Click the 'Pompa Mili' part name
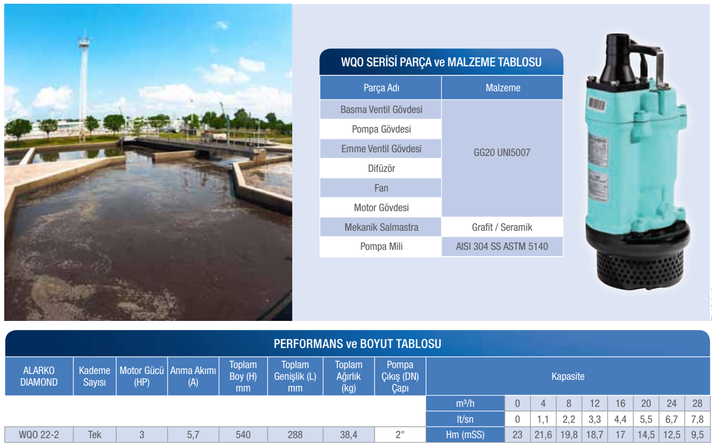 pyautogui.click(x=381, y=247)
